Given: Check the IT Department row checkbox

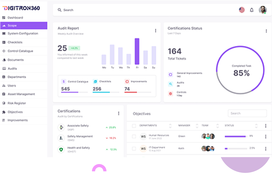Looking at the screenshot, I should [x=134, y=149].
